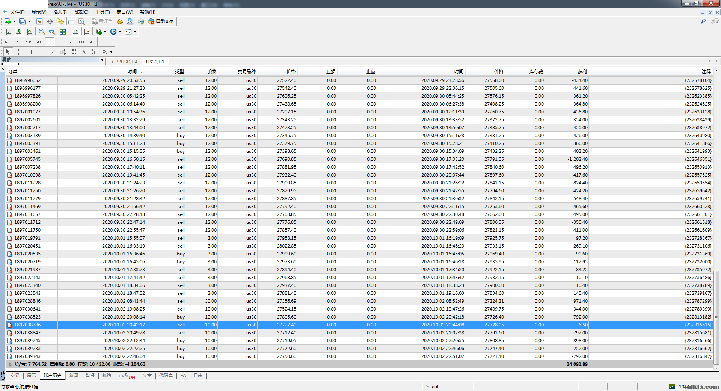Screen dimensions: 721x391
Task: Close the 导航 navigator panel
Action: pos(102,60)
